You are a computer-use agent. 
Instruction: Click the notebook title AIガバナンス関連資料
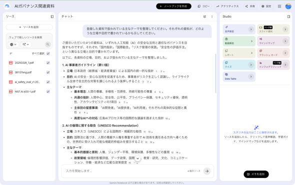[x=34, y=6]
